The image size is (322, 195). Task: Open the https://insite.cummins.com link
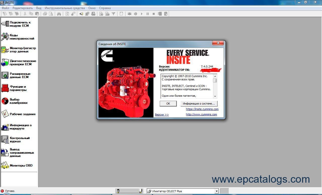click(202, 109)
